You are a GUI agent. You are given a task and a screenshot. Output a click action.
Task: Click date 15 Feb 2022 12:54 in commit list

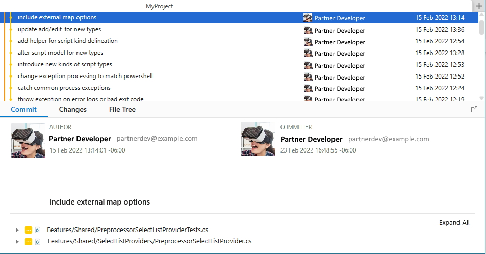[440, 41]
